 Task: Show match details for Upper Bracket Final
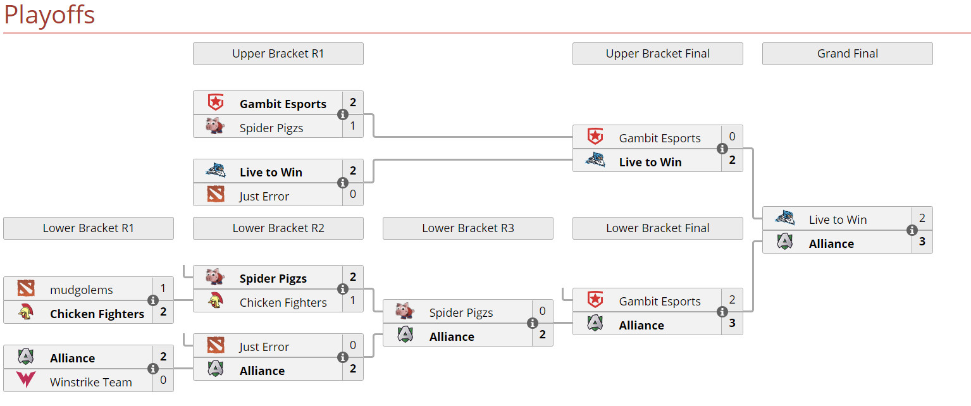[x=722, y=149]
